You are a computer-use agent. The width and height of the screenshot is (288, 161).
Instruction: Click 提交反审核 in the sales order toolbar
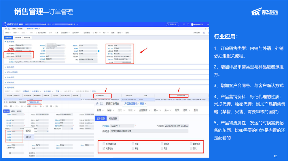coord(42,33)
